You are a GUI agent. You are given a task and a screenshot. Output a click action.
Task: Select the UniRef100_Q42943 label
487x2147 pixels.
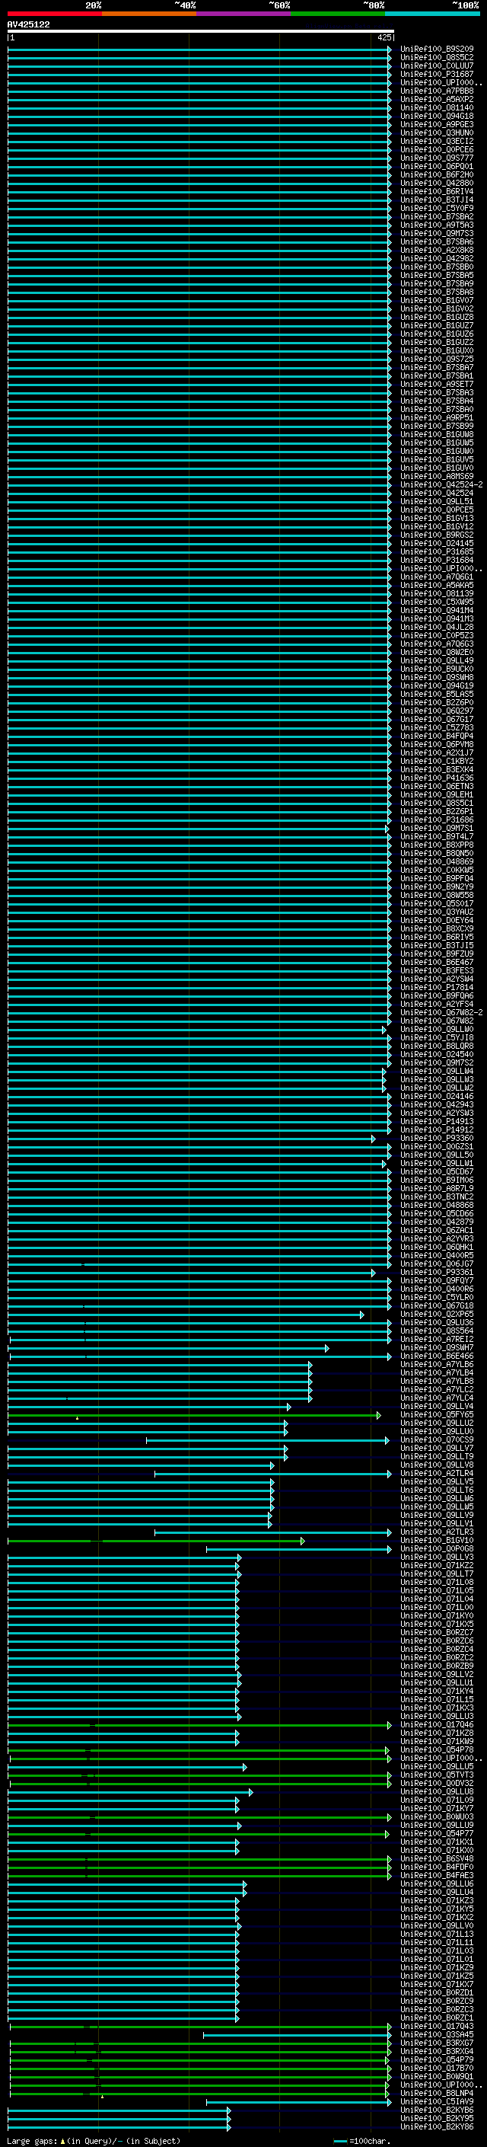click(437, 1105)
